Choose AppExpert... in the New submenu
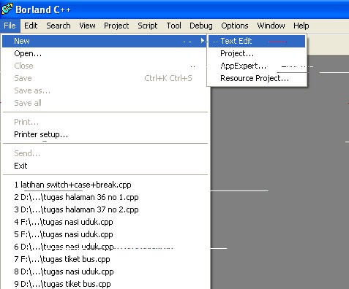This screenshot has height=289, width=349. point(257,66)
